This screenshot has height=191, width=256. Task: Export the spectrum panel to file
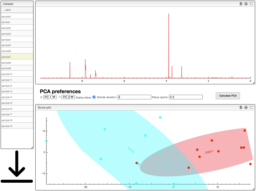click(241, 4)
